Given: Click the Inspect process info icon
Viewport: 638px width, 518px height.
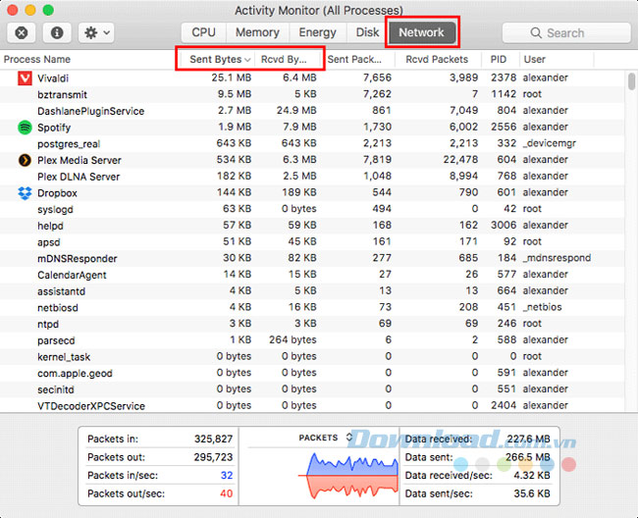Looking at the screenshot, I should 56,32.
